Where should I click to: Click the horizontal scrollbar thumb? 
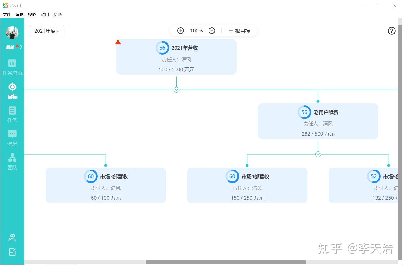pos(226,262)
